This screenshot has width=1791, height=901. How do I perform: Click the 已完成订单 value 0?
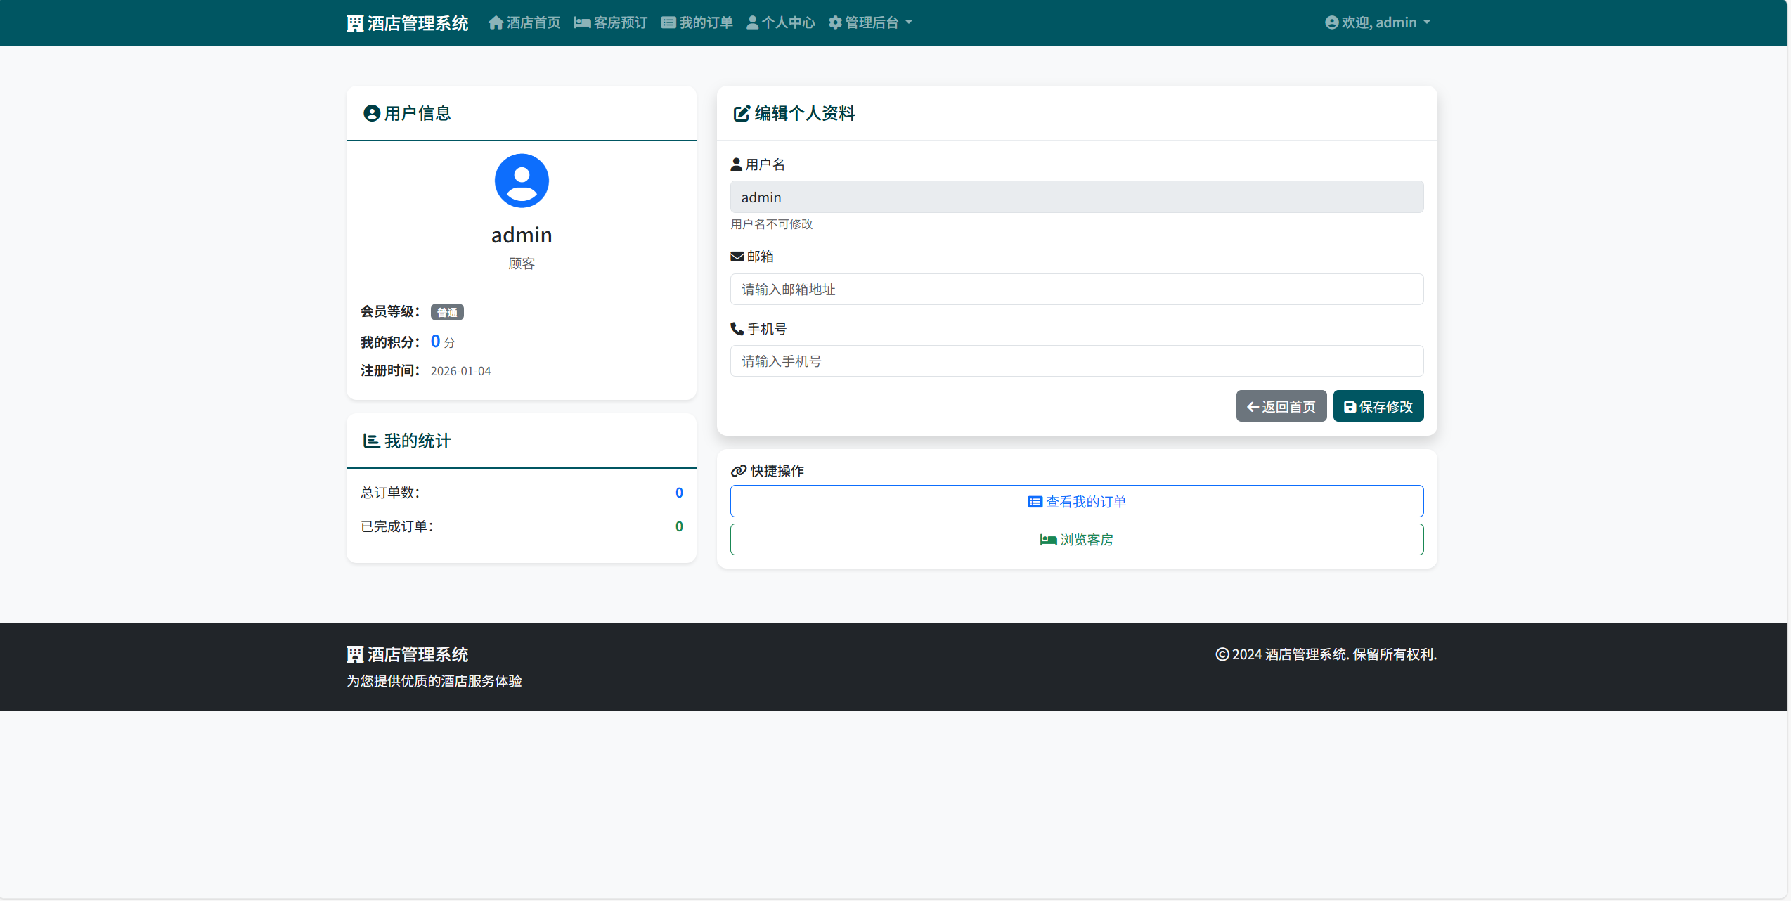[679, 526]
